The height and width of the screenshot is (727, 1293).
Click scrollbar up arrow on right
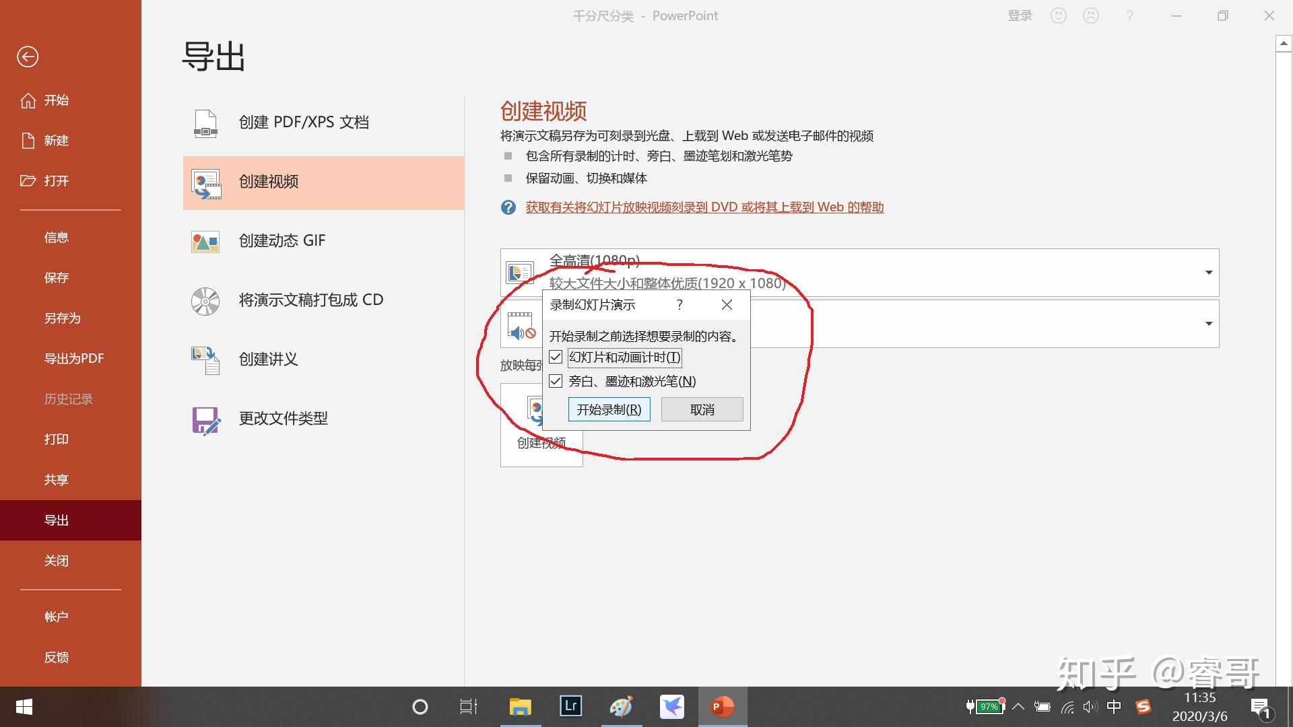coord(1283,44)
